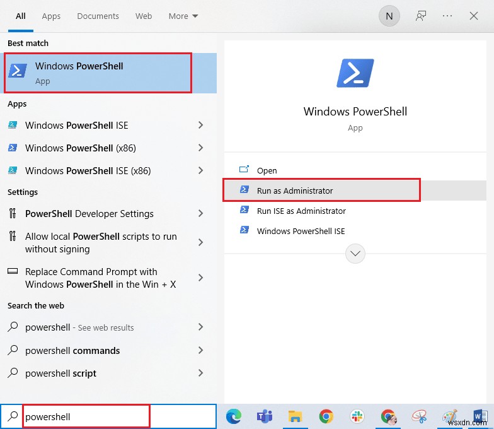Click the PowerShell Developer Settings tools icon
Screen dimensions: 494x429
pyautogui.click(x=13, y=213)
